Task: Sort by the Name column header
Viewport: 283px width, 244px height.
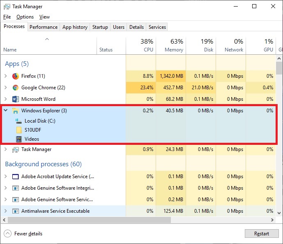Action: point(49,46)
